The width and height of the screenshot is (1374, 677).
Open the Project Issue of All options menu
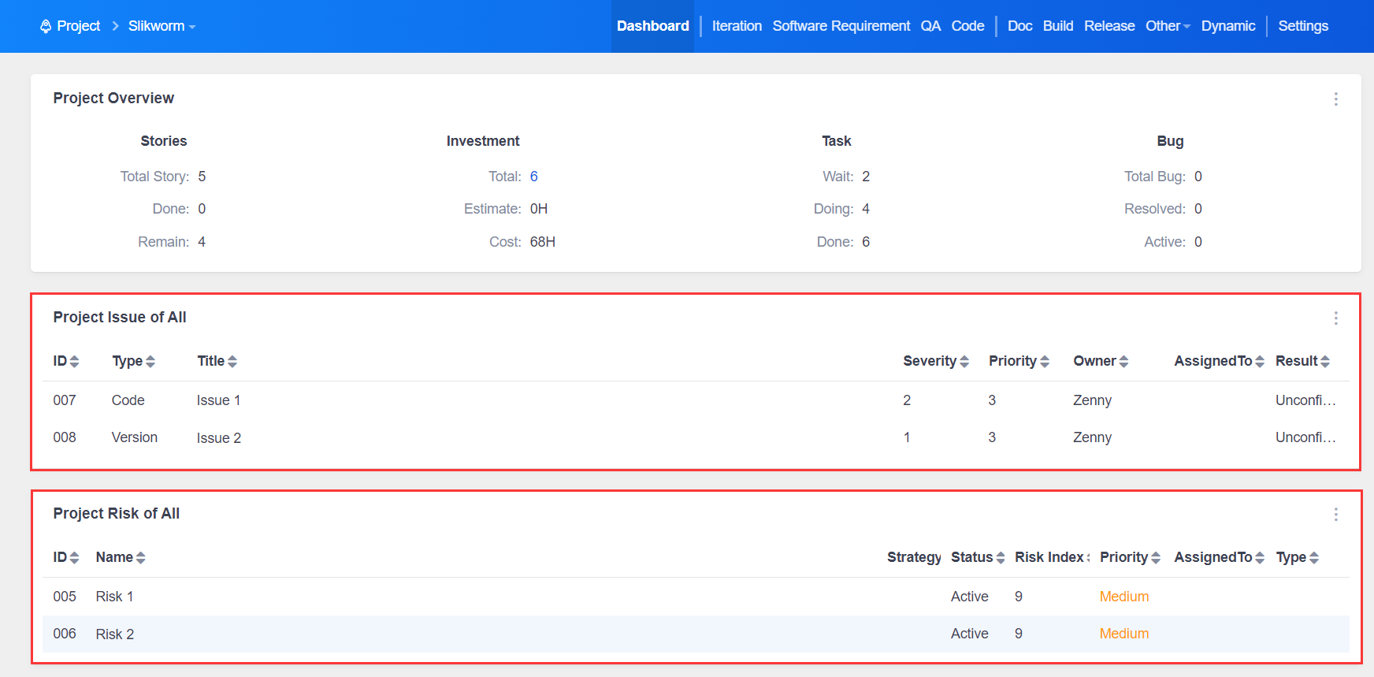pyautogui.click(x=1335, y=318)
